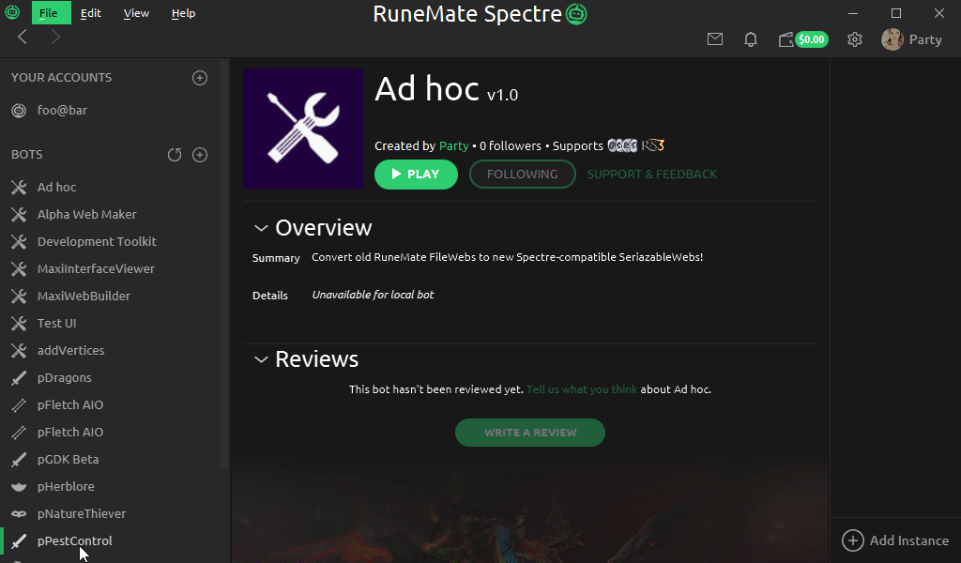Click the WRITE A REVIEW button
The width and height of the screenshot is (961, 563).
coord(530,433)
